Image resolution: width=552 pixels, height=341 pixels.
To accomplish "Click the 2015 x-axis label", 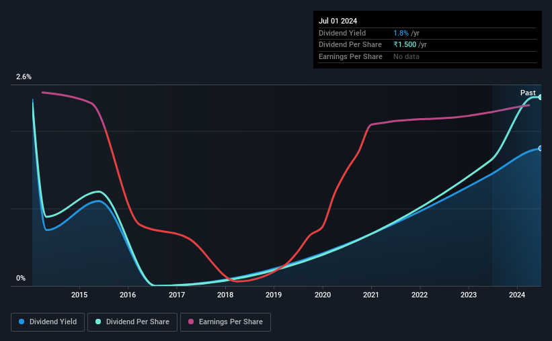I will pyautogui.click(x=79, y=295).
